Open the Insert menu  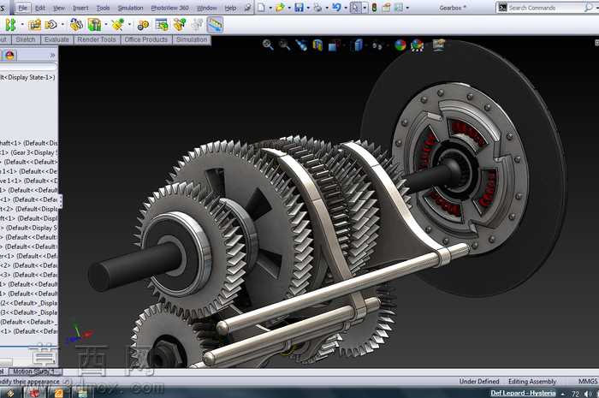[x=80, y=8]
